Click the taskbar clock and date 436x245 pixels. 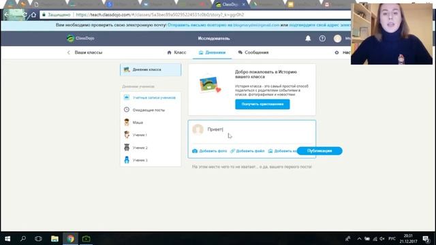409,239
